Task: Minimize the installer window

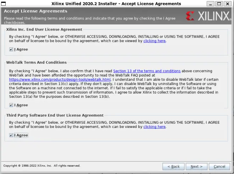Action: point(210,4)
